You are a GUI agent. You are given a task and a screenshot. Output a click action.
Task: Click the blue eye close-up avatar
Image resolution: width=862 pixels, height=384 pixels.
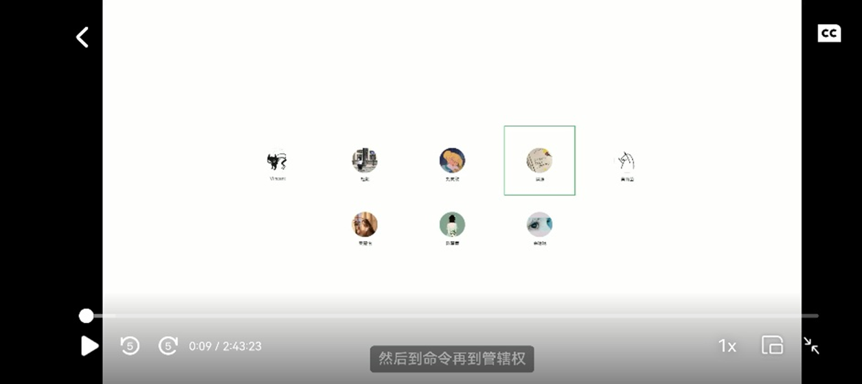tap(539, 224)
